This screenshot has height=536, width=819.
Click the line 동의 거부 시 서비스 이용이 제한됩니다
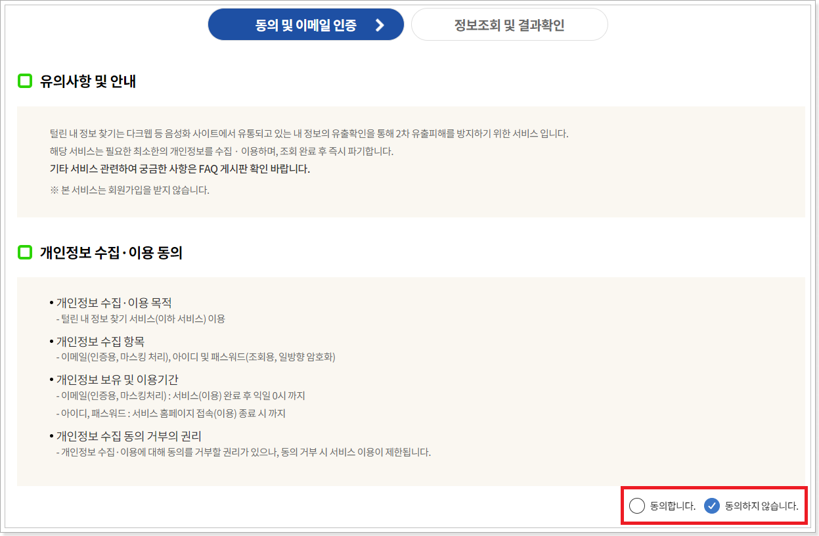point(244,452)
